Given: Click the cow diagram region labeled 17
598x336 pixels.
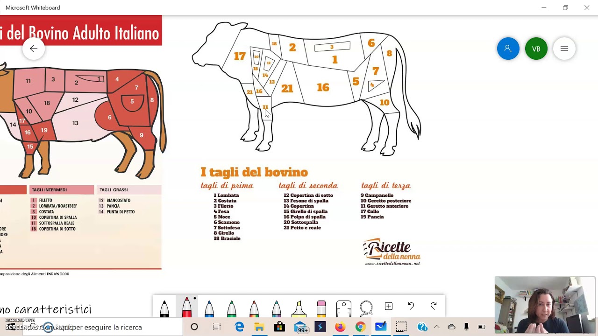Looking at the screenshot, I should tap(240, 56).
